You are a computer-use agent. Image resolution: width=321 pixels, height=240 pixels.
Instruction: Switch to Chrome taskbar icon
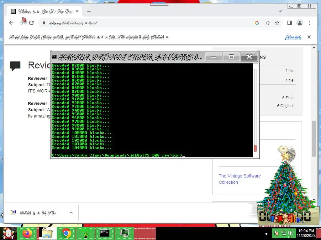coord(66,233)
